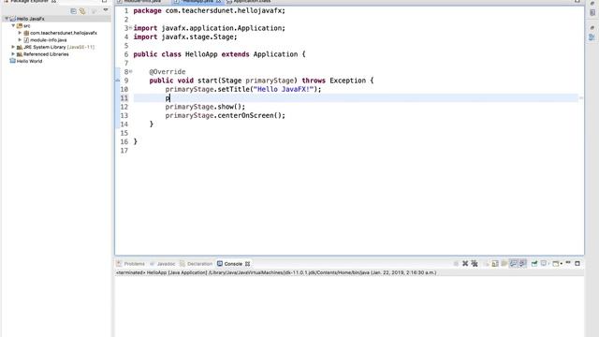The image size is (599, 337).
Task: Click Remove All Terminated Launches double X
Action: pos(475,264)
